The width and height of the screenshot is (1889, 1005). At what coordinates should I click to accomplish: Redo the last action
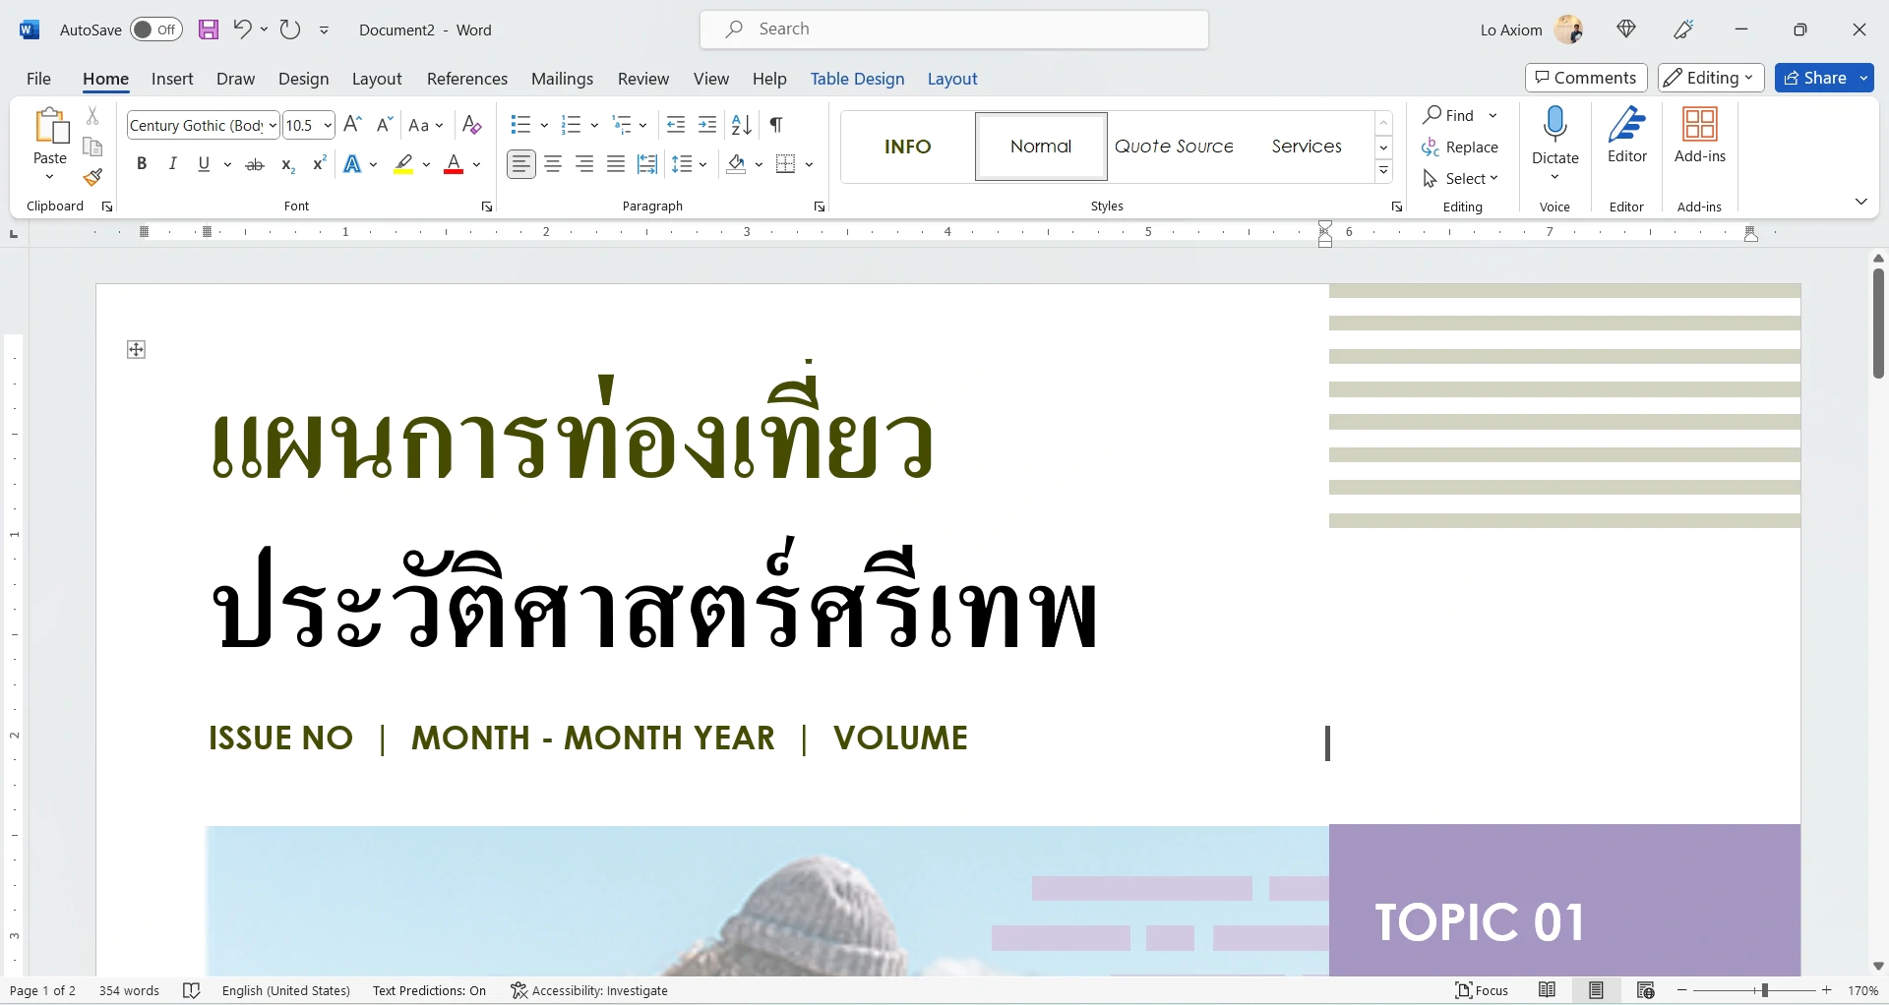pos(289,30)
